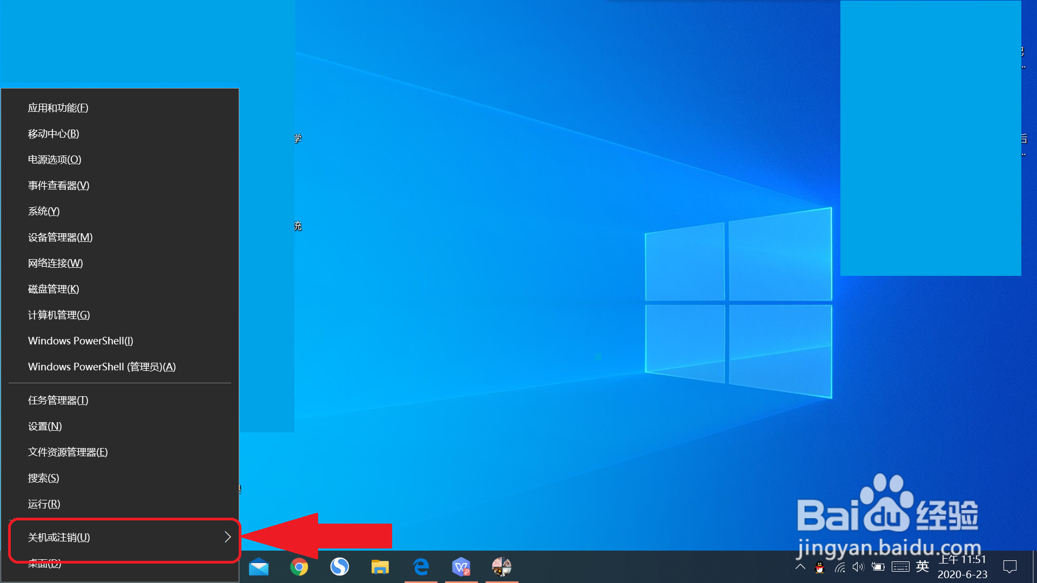The width and height of the screenshot is (1037, 583).
Task: Open the Mail app in taskbar
Action: tap(259, 567)
